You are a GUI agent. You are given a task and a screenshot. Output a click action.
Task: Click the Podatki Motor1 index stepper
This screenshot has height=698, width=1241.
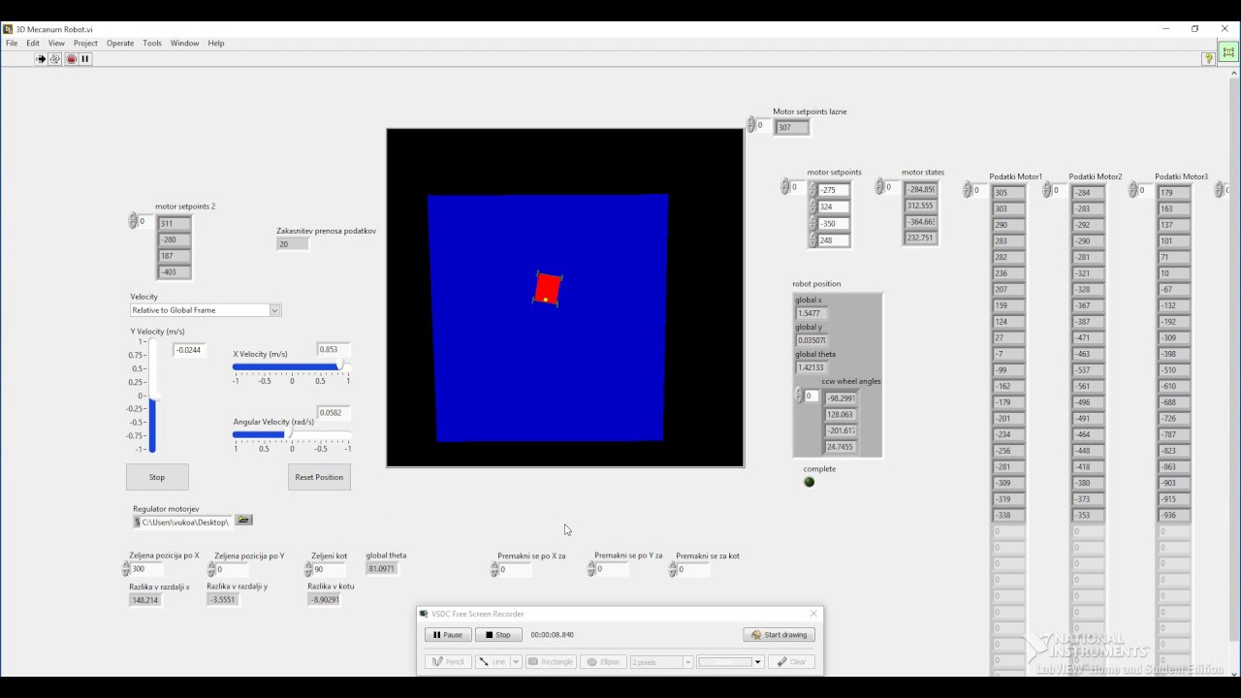(967, 190)
